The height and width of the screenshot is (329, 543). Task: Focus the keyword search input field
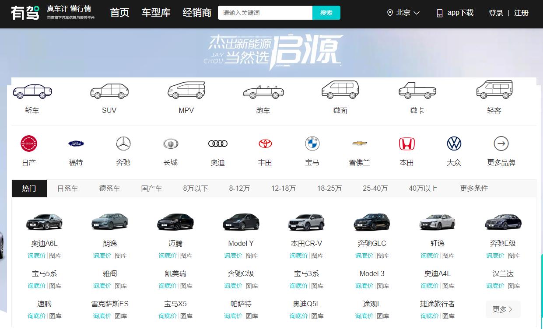point(265,13)
